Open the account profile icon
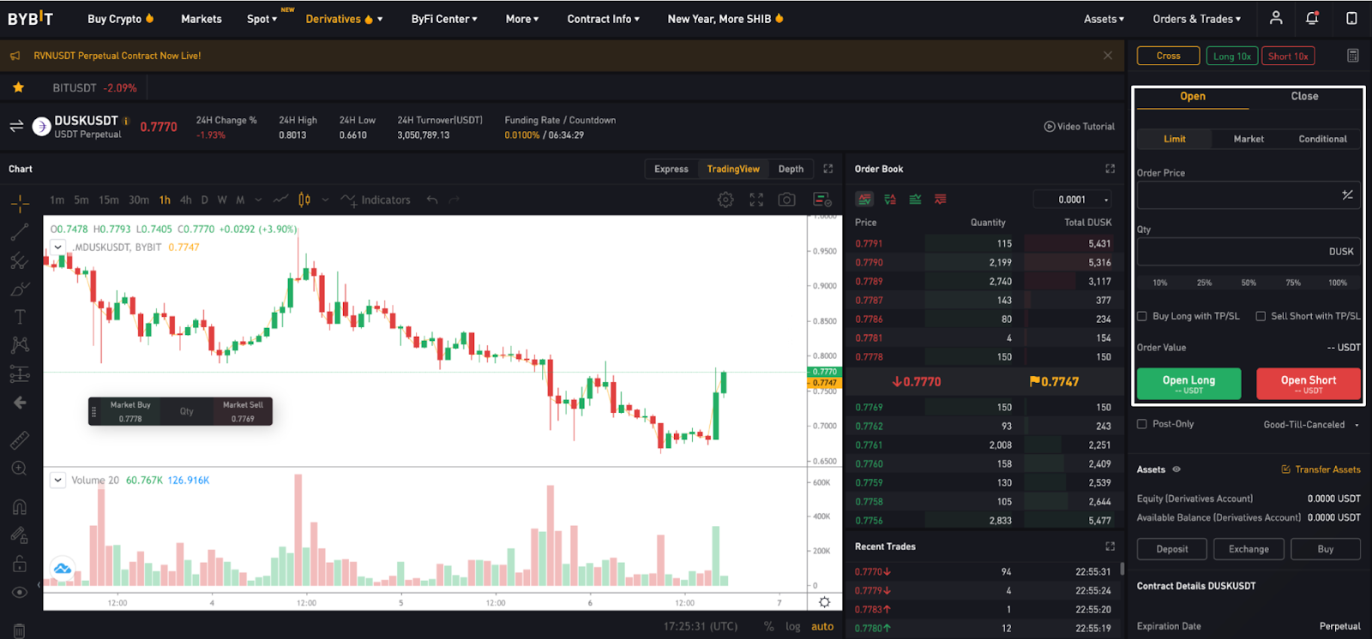The image size is (1372, 639). coord(1276,18)
